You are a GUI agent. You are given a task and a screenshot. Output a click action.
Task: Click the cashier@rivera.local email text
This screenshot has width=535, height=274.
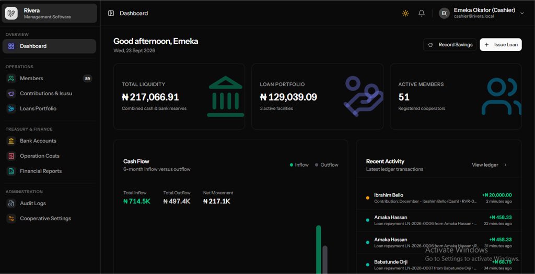pyautogui.click(x=474, y=16)
